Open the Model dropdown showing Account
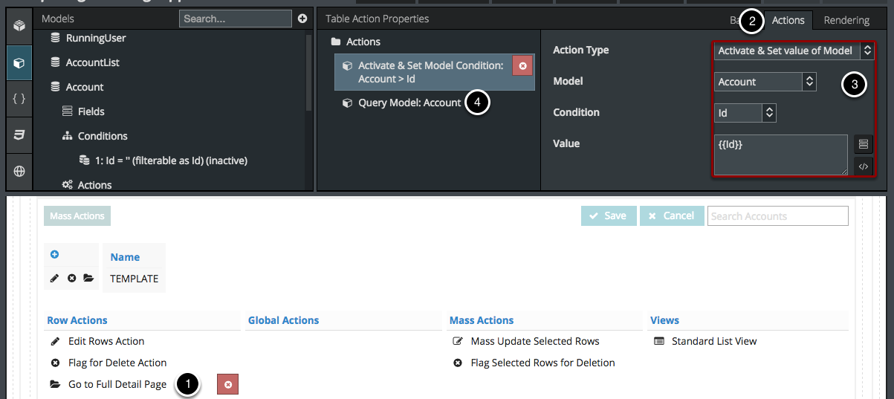Screen dimensions: 894x399 [765, 82]
